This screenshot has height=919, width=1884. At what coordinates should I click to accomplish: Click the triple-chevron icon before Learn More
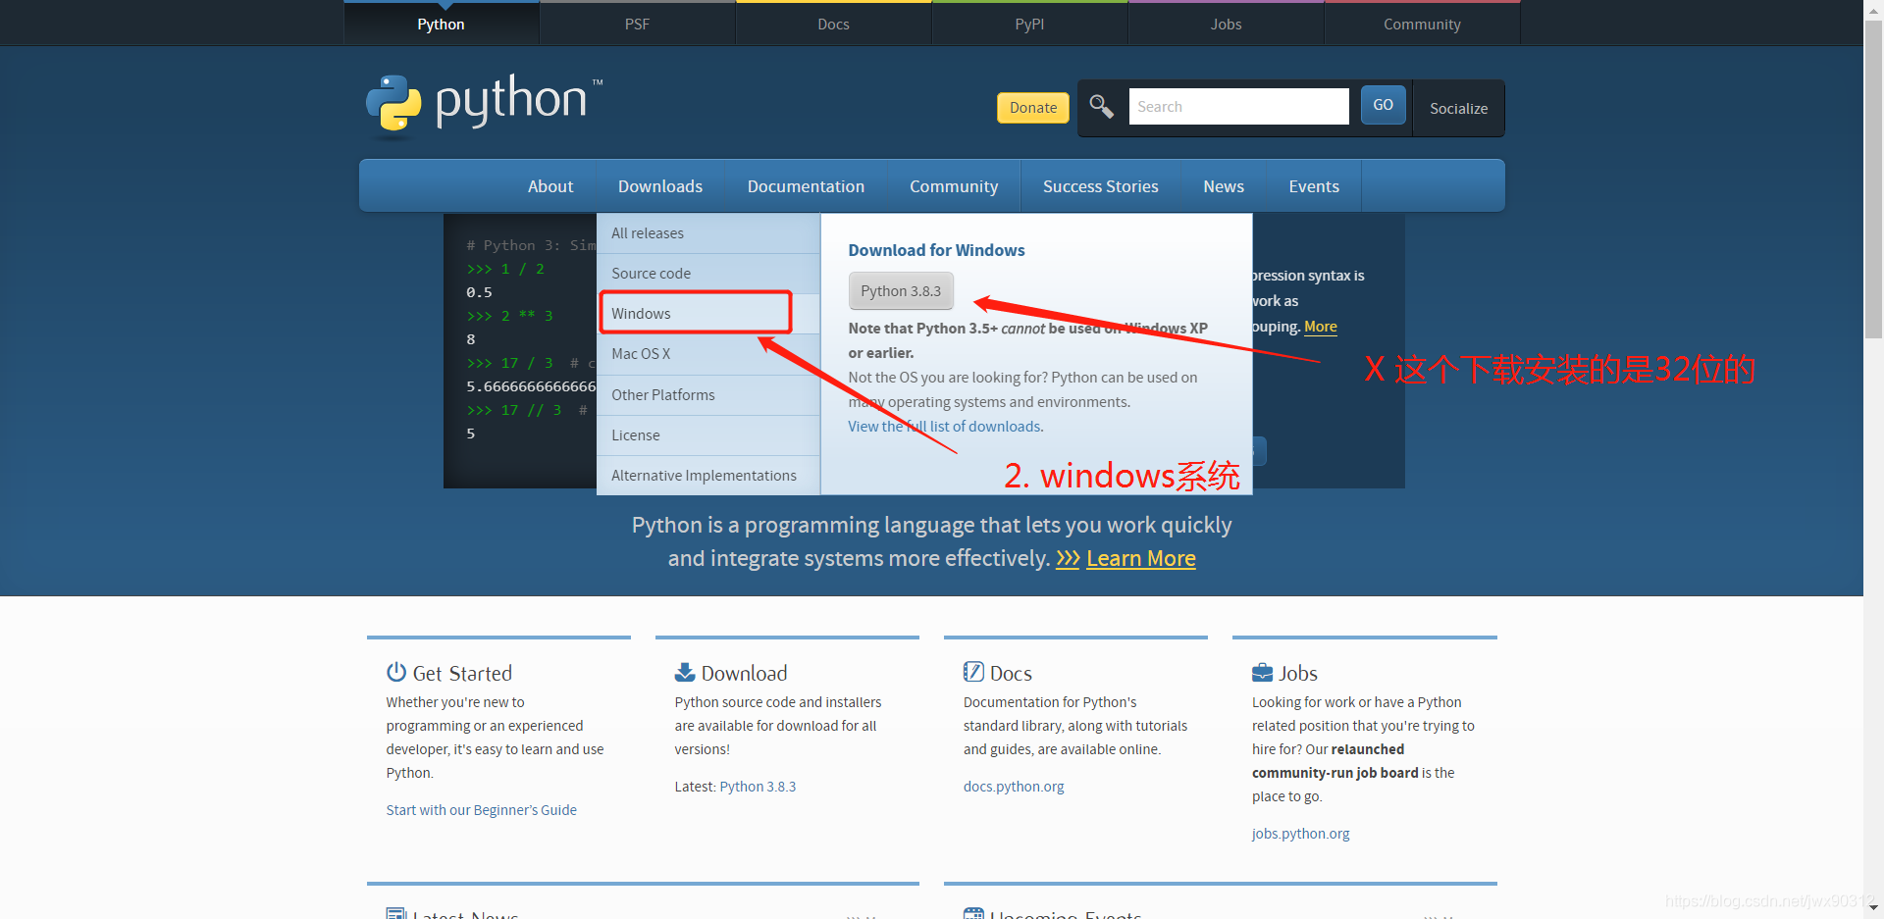(x=1068, y=559)
